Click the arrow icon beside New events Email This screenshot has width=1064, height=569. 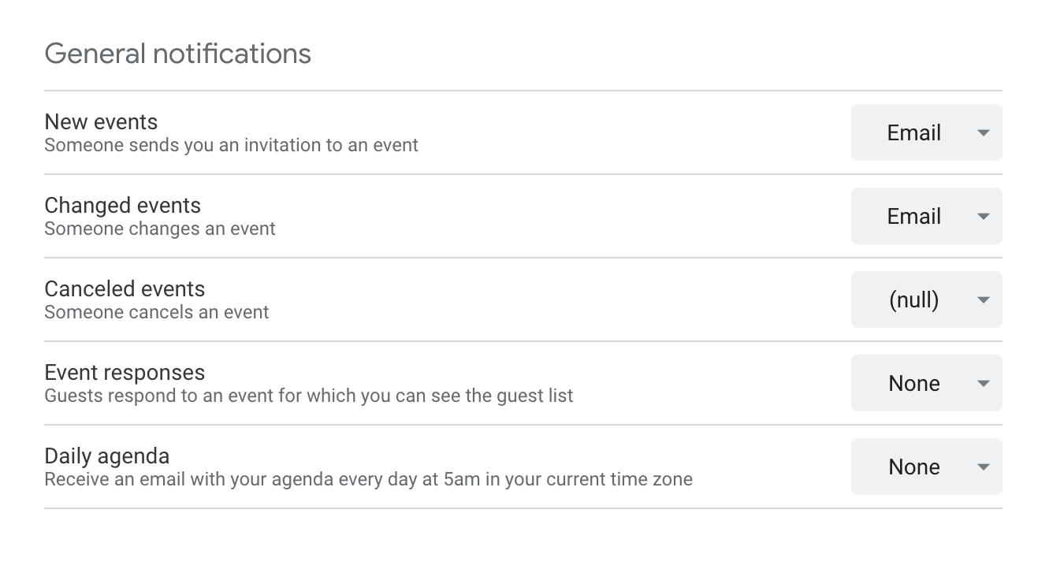click(983, 133)
